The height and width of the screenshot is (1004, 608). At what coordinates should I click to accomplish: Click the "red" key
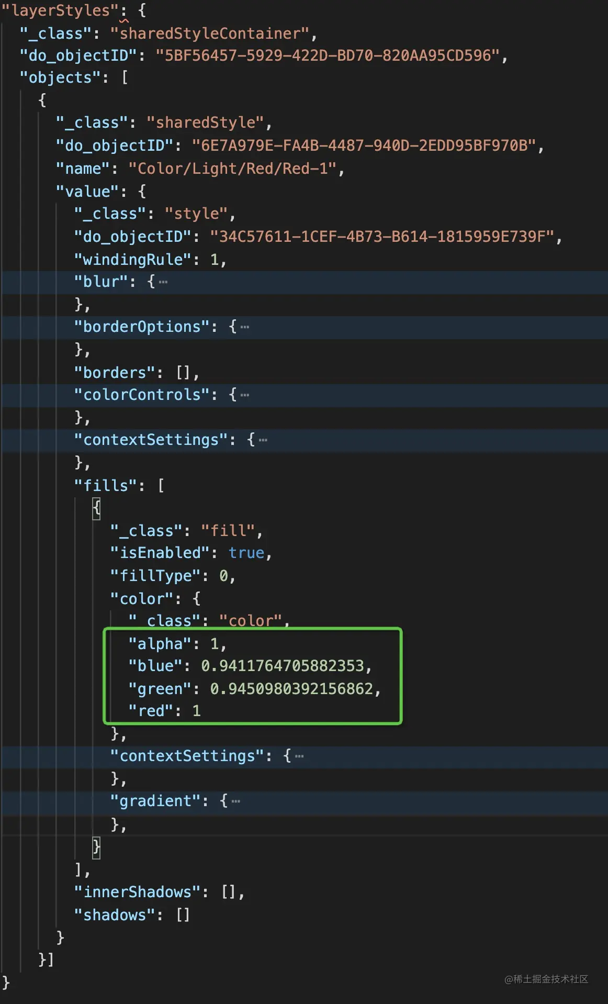coord(151,711)
